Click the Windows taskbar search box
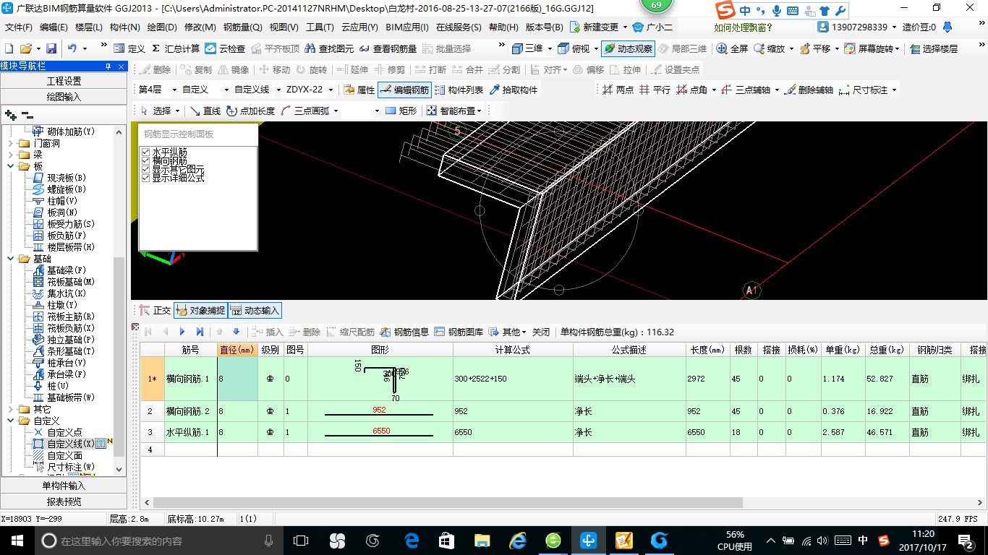Viewport: 988px width, 555px height. (159, 540)
